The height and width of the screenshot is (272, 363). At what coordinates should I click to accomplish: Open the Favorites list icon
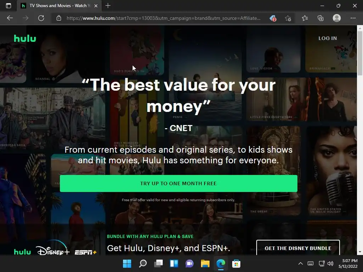tap(305, 18)
